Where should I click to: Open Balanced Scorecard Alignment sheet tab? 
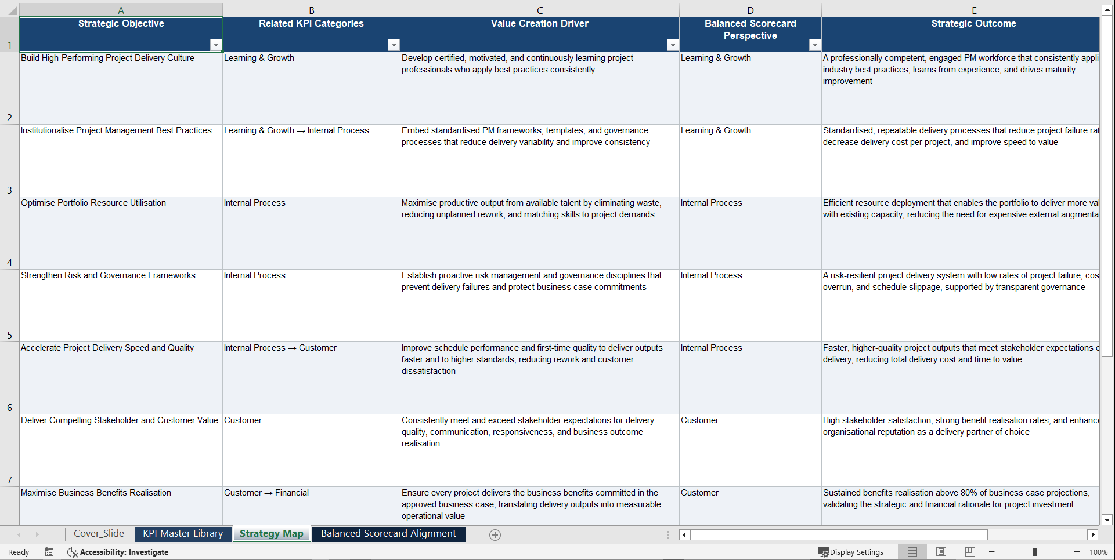(388, 534)
